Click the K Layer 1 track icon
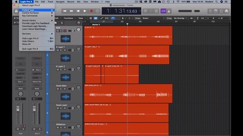The height and width of the screenshot is (136, 243). 66,58
